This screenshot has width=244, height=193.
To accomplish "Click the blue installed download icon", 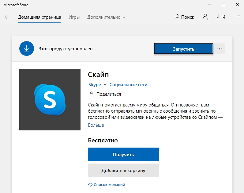I will point(27,48).
